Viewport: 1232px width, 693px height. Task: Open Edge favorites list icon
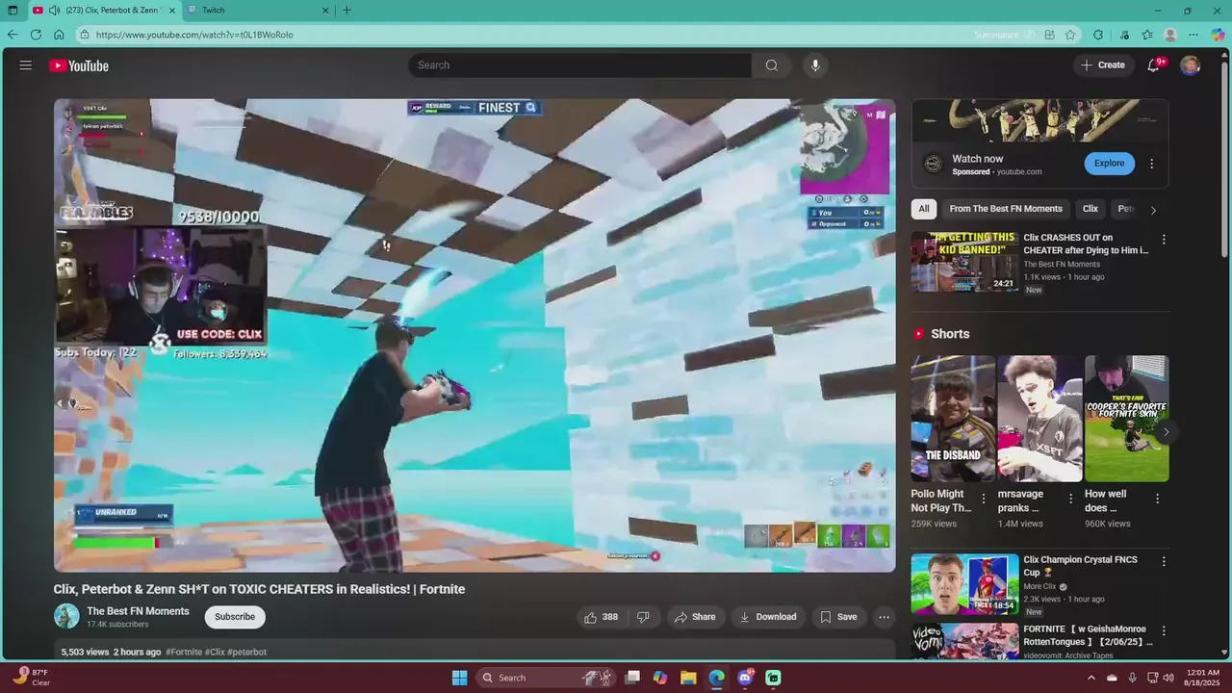(x=1147, y=35)
